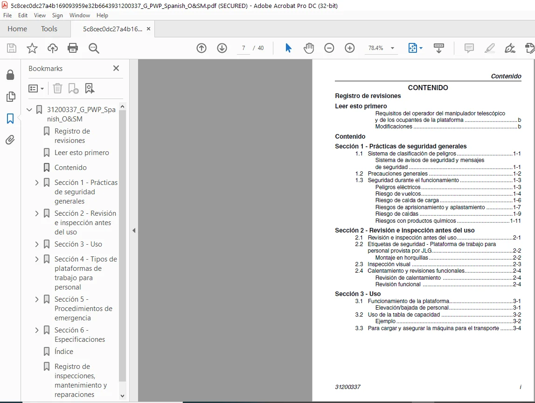Open the Edit menu
The image size is (535, 403).
tap(23, 15)
